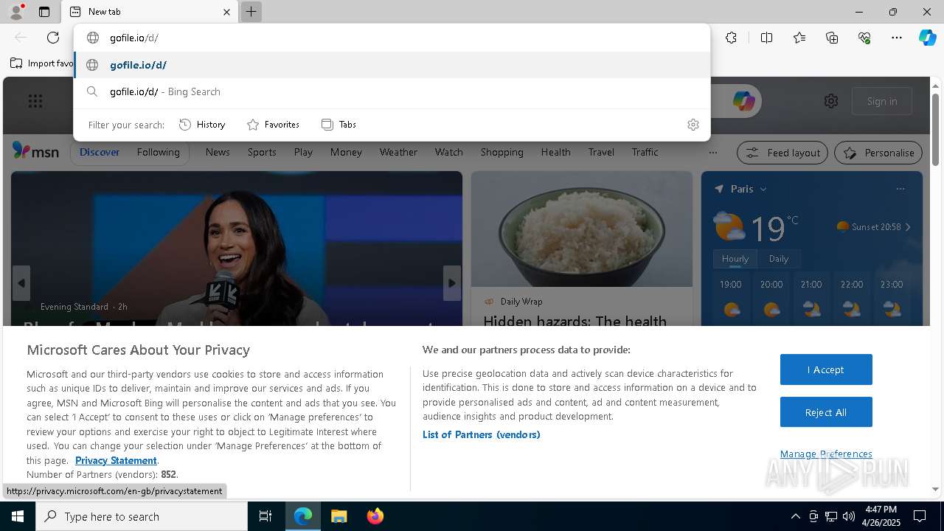Screen dimensions: 944x531
Task: Open Browser essentials icon
Action: [864, 38]
